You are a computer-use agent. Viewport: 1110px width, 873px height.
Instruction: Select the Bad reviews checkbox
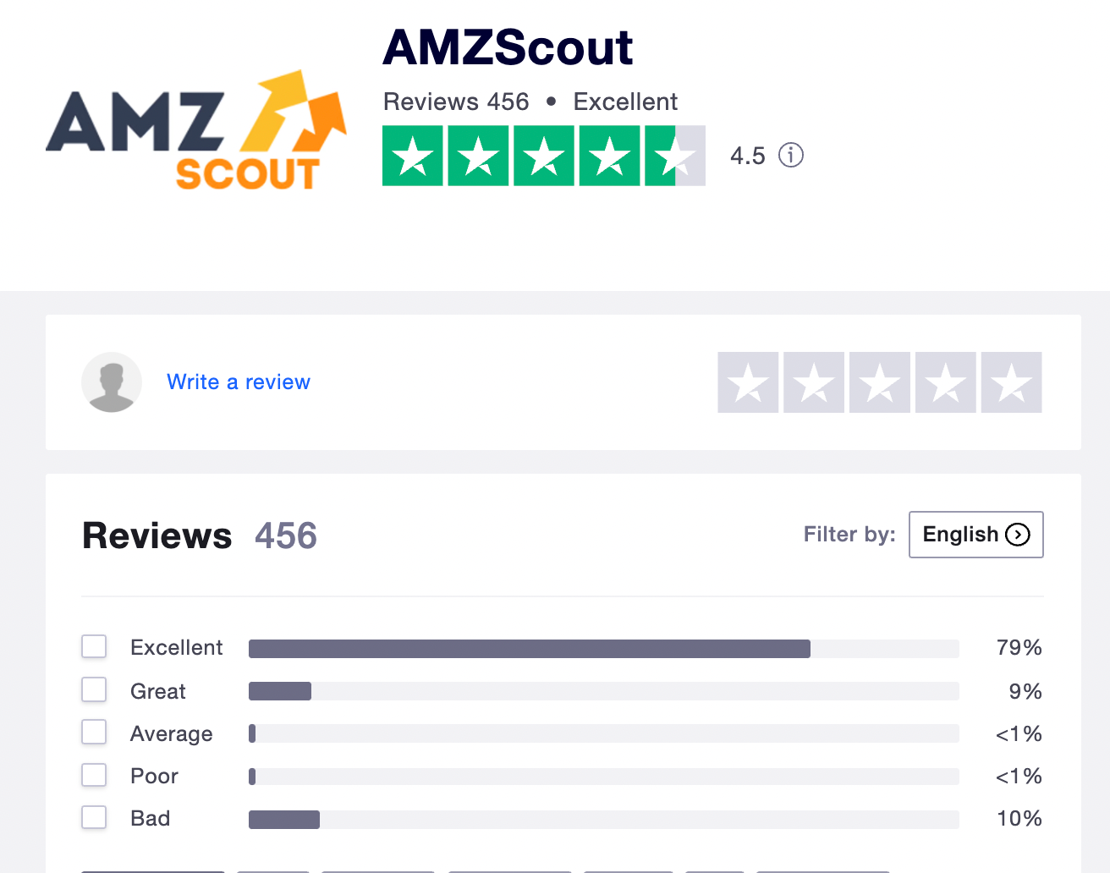tap(94, 817)
